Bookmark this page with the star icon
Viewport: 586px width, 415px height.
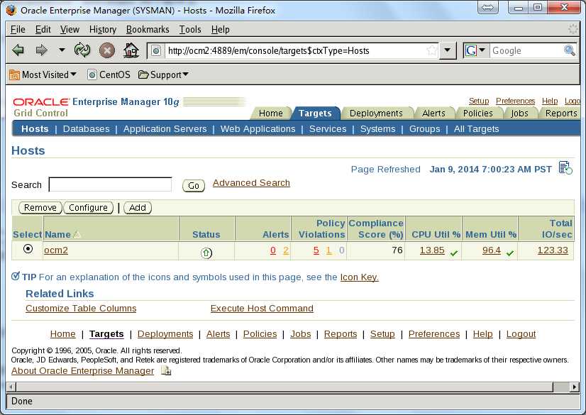pos(431,50)
